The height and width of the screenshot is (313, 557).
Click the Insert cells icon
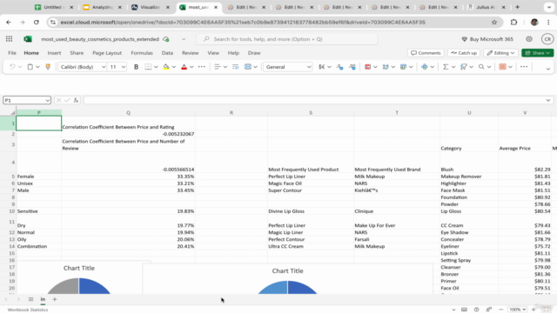pos(425,67)
